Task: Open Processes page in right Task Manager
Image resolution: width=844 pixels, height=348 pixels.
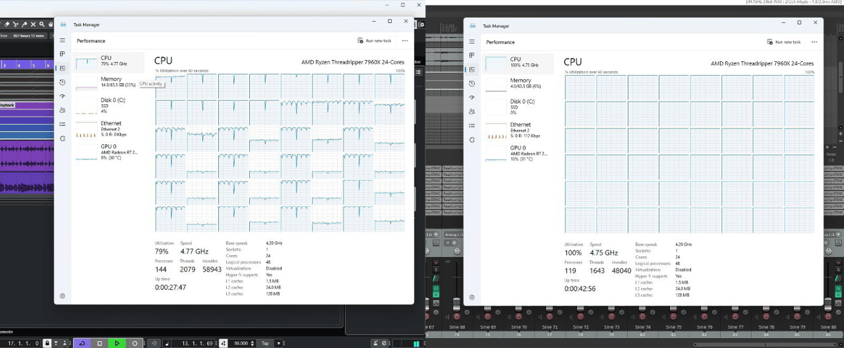Action: pyautogui.click(x=472, y=55)
